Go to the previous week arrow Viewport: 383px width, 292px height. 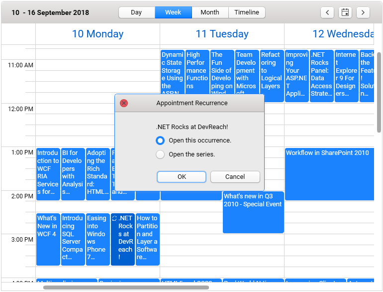click(x=327, y=12)
